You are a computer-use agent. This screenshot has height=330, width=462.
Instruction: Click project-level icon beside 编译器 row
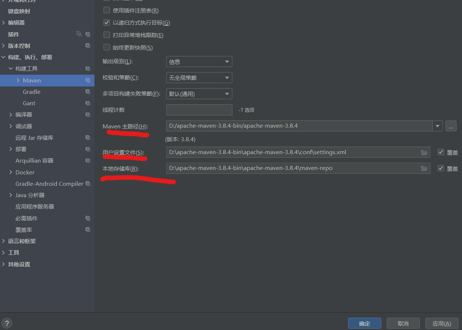pyautogui.click(x=88, y=114)
